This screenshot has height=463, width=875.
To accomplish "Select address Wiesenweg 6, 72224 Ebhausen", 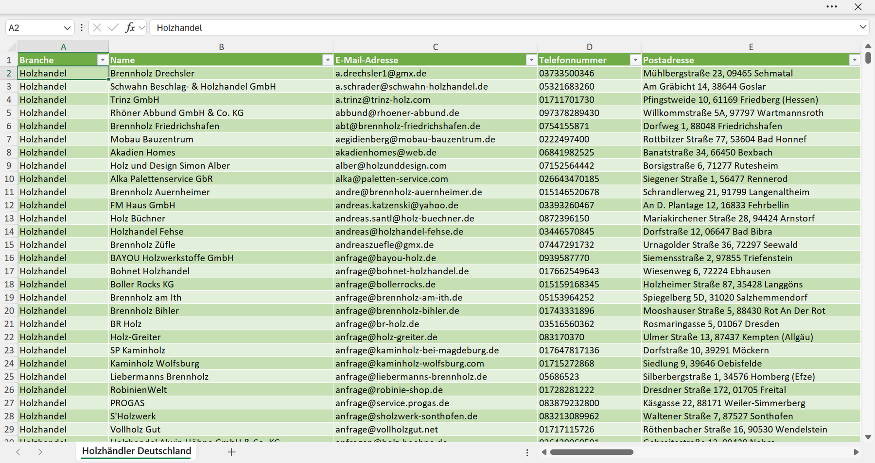I will 751,271.
